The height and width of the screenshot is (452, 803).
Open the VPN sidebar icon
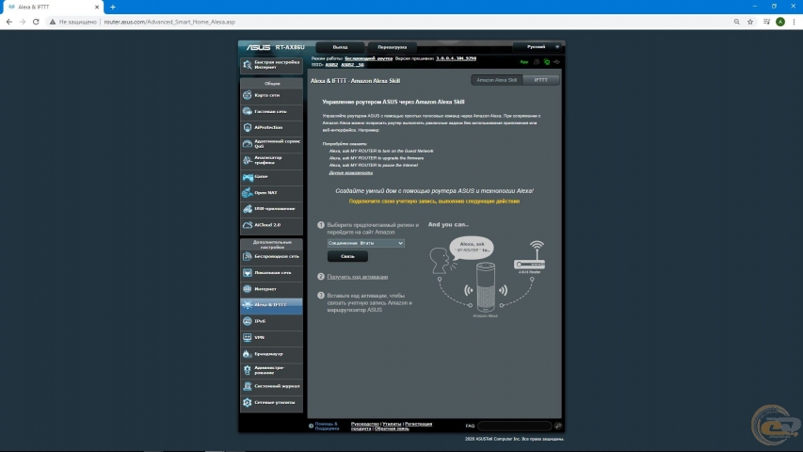point(248,337)
